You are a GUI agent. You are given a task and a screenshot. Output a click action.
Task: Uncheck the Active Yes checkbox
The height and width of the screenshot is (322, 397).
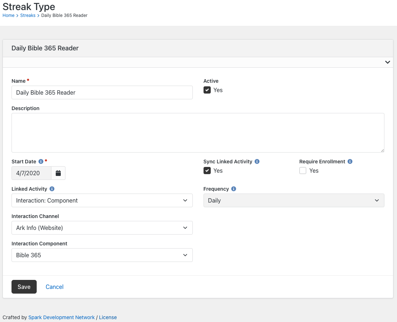(207, 90)
